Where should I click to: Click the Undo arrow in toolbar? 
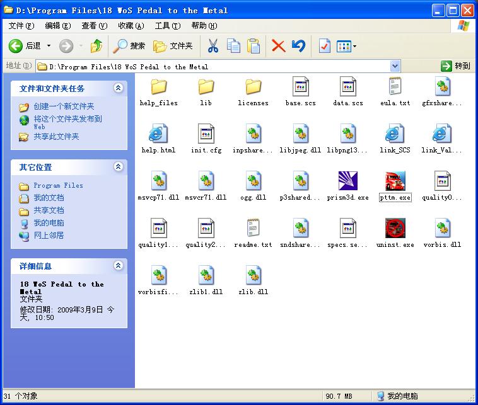click(298, 46)
